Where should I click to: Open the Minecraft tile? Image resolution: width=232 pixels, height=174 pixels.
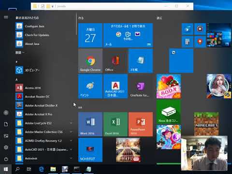click(x=206, y=124)
